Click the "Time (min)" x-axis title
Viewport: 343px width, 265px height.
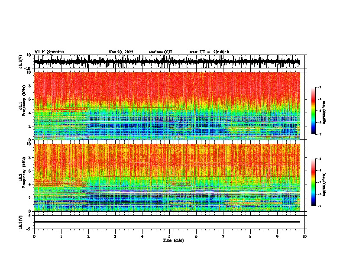[x=173, y=240]
